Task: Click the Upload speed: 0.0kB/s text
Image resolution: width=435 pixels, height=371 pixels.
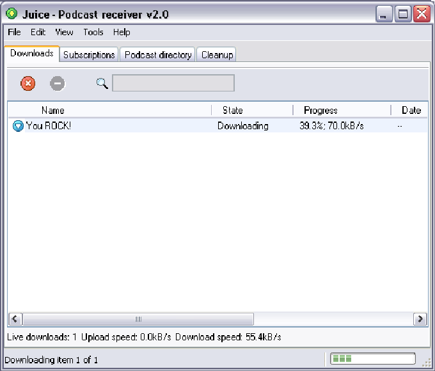Action: point(126,337)
